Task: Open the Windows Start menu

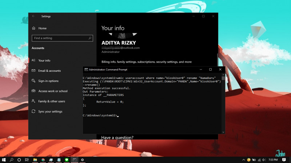Action: tap(4, 160)
